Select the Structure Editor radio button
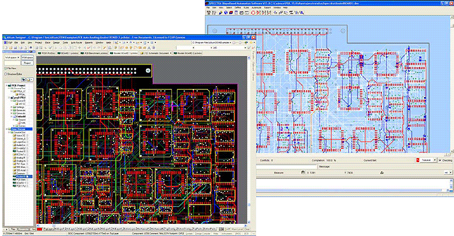 pyautogui.click(x=5, y=74)
